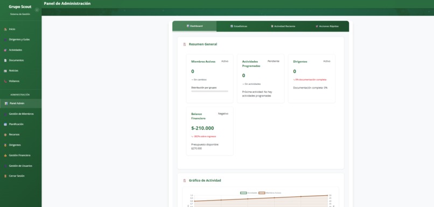Click the Pendiente badge
Viewport: 434px width, 207px height.
click(274, 61)
